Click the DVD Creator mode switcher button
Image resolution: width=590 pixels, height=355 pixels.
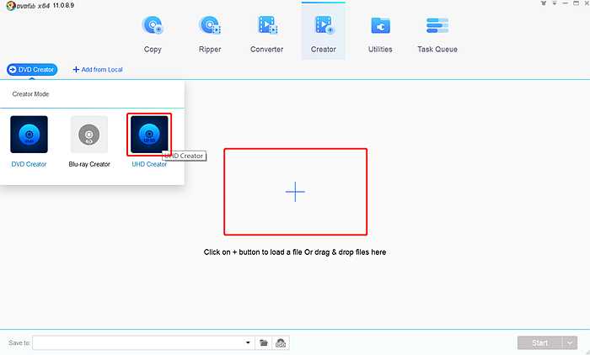(32, 70)
